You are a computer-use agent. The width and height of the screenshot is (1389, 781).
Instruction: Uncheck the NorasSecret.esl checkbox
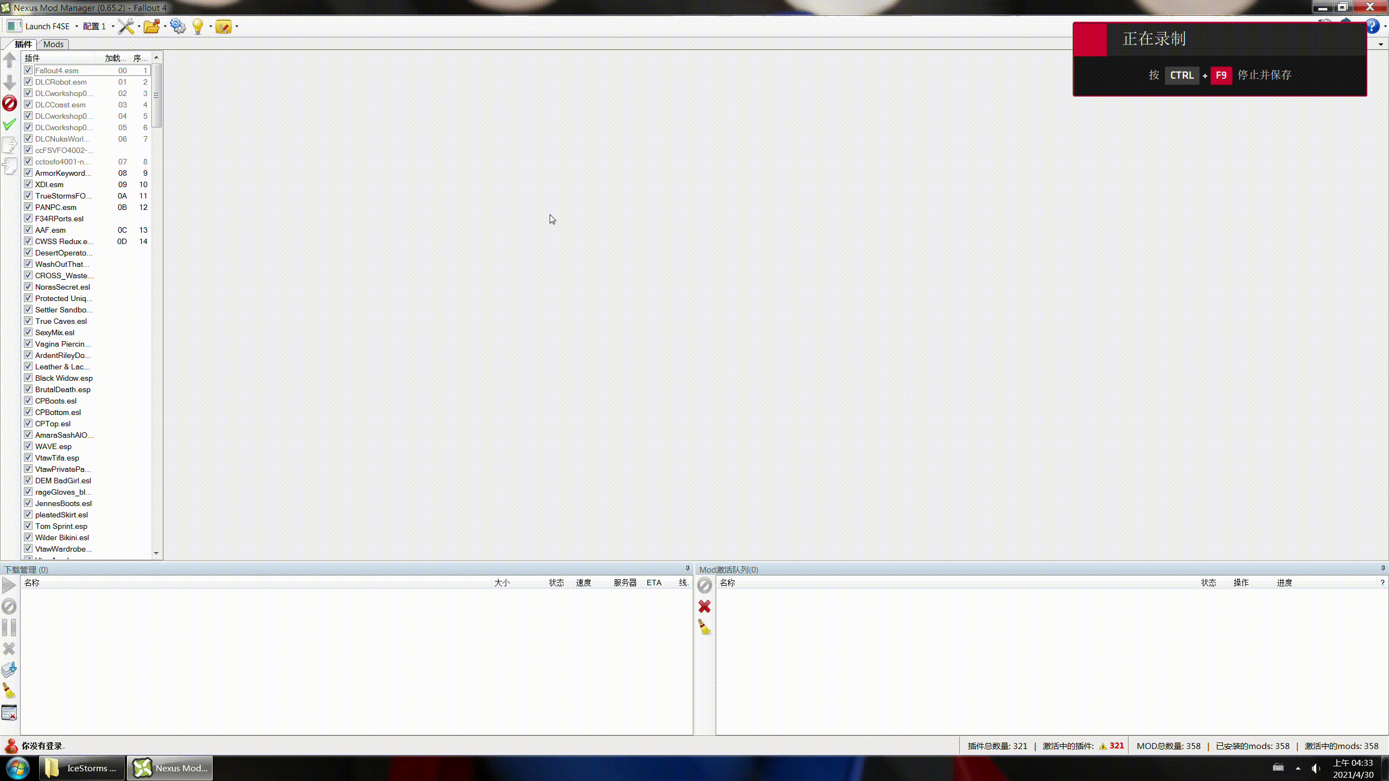tap(28, 287)
